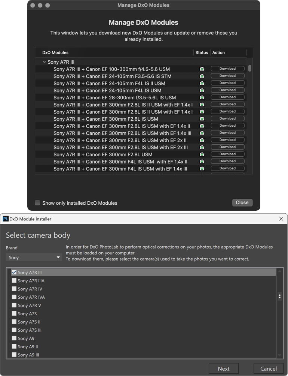Select row Canon EF 300mm F2.8L IS USM with EF 1.4x III
The image size is (288, 376).
141,133
